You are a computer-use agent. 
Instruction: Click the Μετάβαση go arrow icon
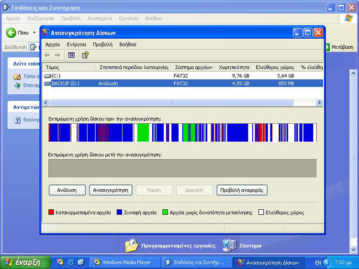coord(327,47)
